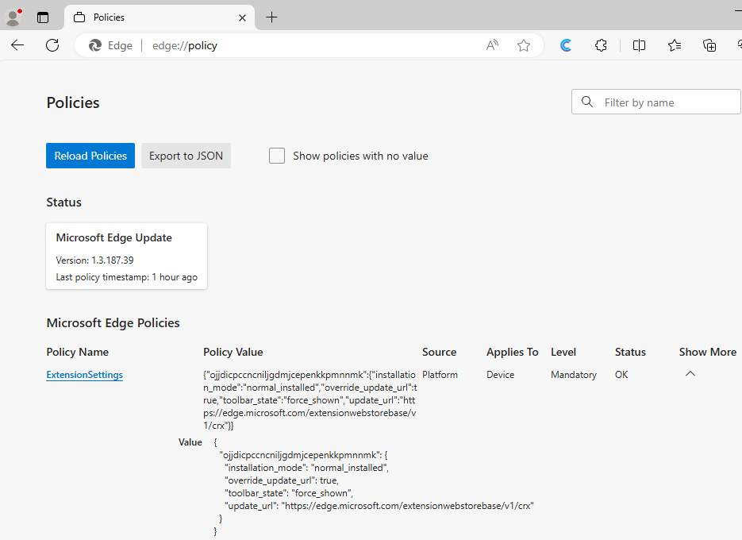Open the ExtensionSettings policy link

(85, 375)
